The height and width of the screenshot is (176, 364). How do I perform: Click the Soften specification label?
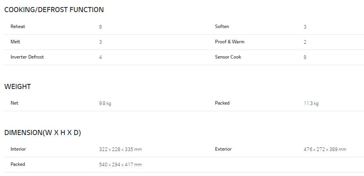222,27
